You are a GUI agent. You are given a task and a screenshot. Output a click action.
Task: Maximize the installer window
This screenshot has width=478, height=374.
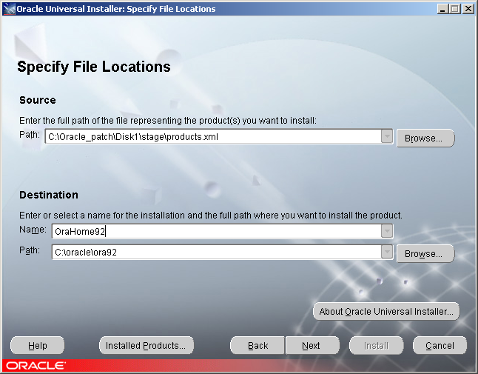[455, 9]
